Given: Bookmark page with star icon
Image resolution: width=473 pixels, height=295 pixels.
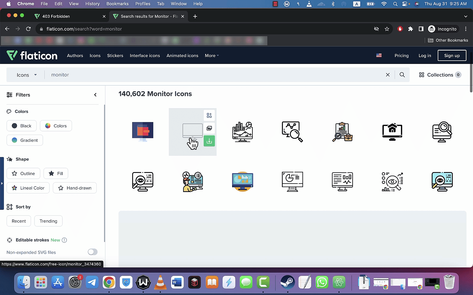Looking at the screenshot, I should pos(387,29).
